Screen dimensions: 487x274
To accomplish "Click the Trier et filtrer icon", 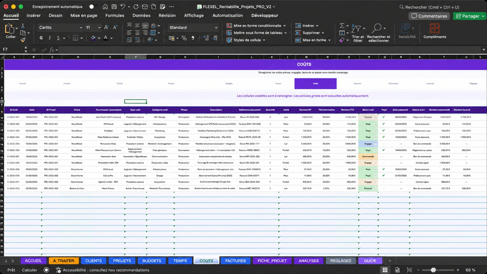I will point(356,28).
